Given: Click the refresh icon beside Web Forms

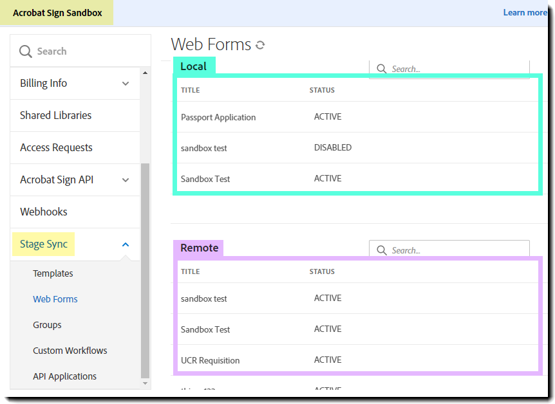Looking at the screenshot, I should [x=260, y=45].
